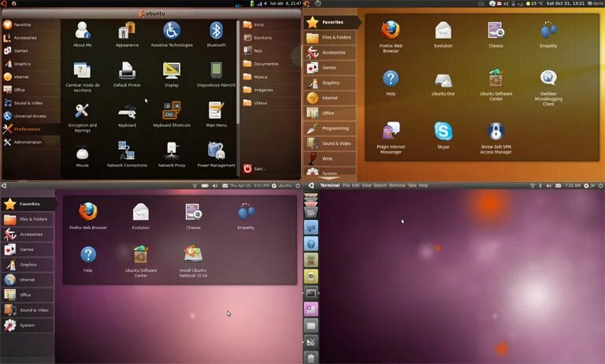Open Shrew Soft VPN Access Manager
605x364 pixels.
(x=496, y=138)
